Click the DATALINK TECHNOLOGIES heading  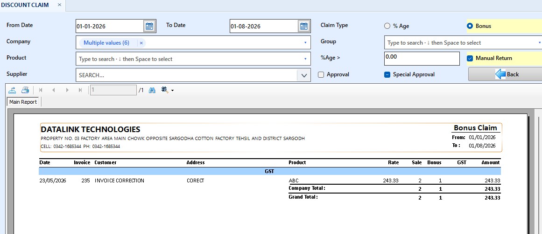click(x=91, y=130)
